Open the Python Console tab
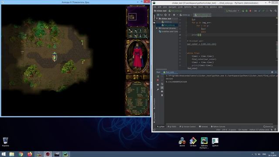 point(218,126)
